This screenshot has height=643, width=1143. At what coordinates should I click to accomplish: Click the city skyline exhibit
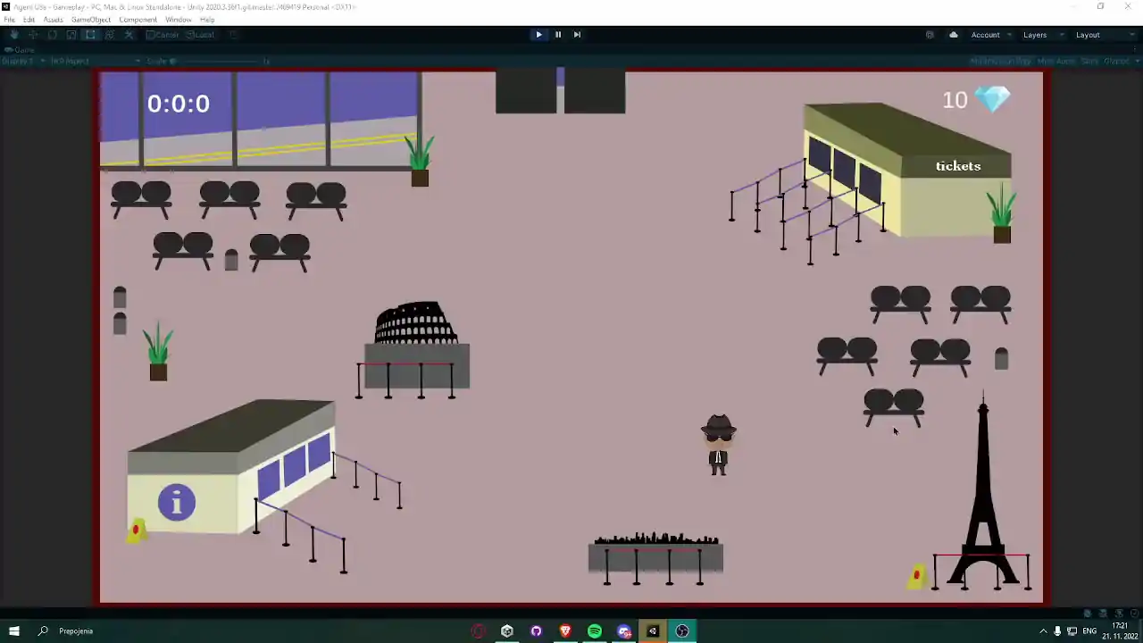(655, 558)
